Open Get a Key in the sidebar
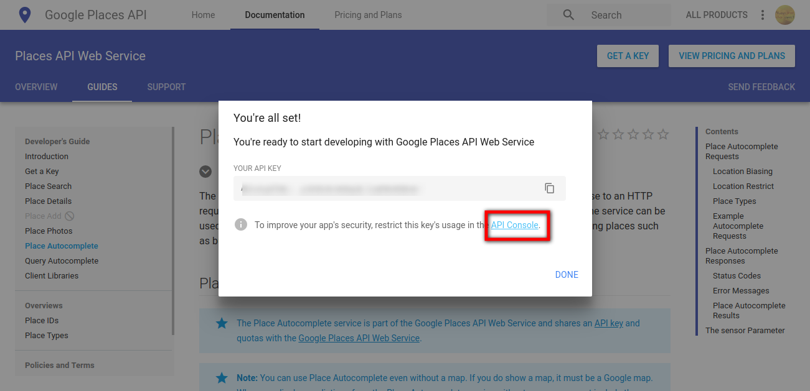The height and width of the screenshot is (391, 810). click(42, 172)
